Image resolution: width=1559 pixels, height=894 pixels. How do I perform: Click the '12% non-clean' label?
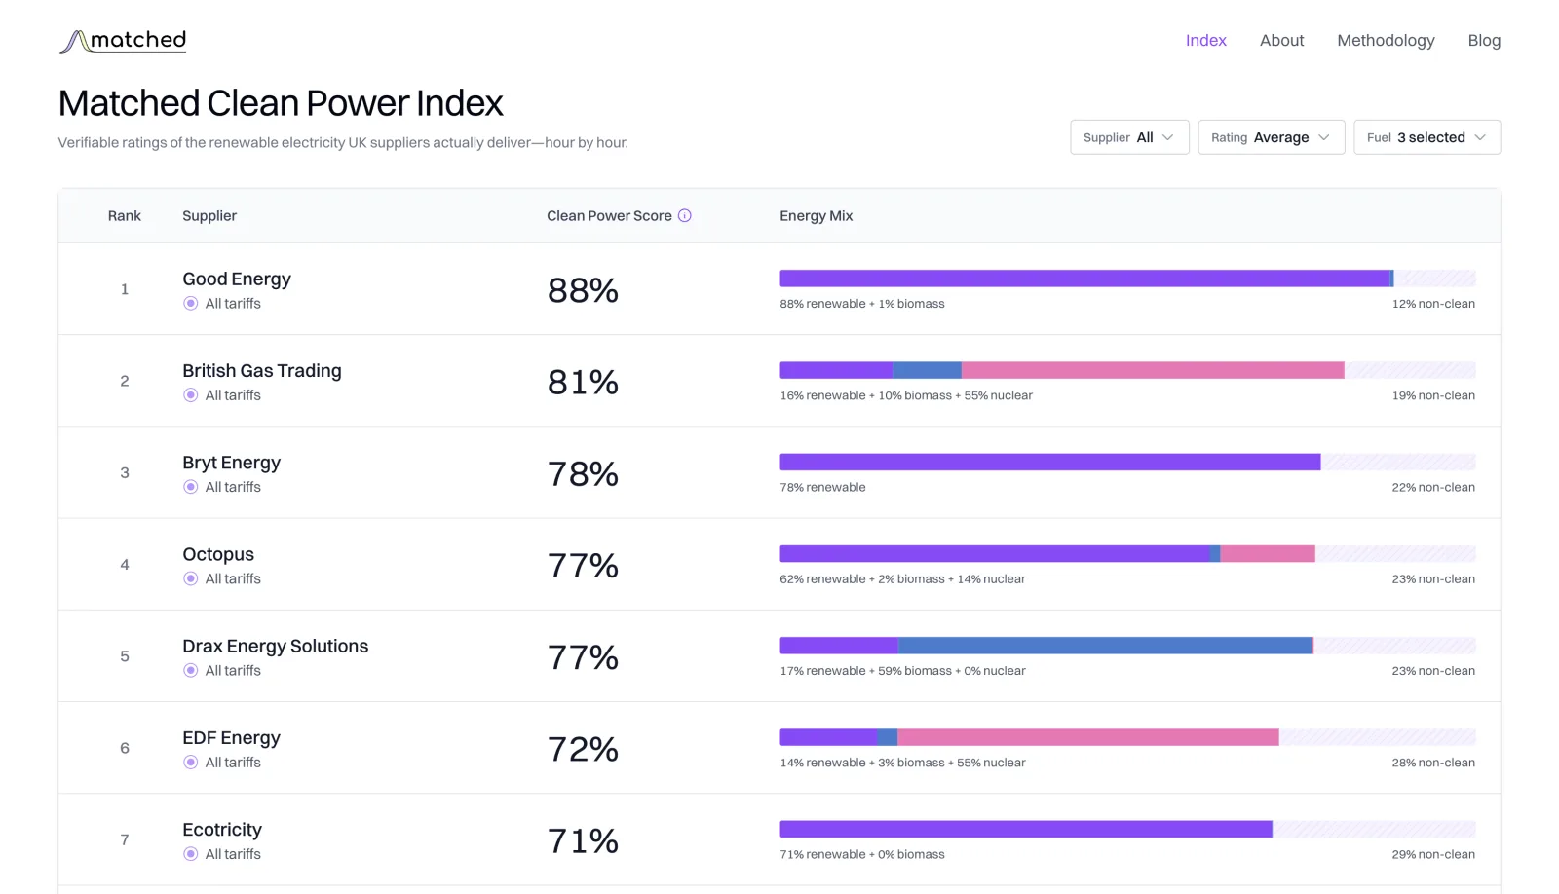pyautogui.click(x=1433, y=304)
